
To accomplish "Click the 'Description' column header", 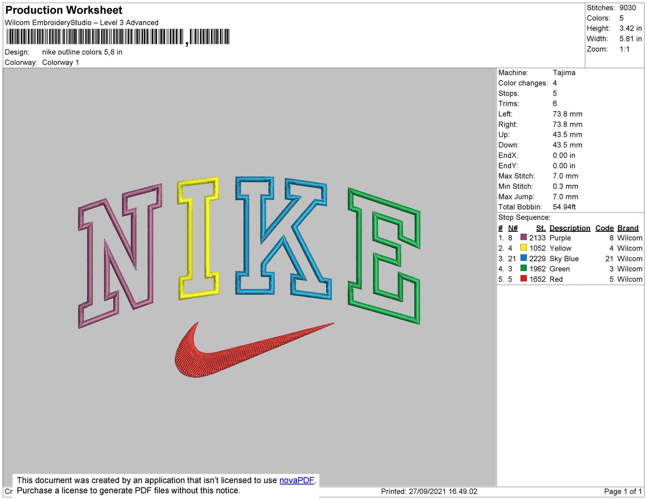I will tap(570, 228).
